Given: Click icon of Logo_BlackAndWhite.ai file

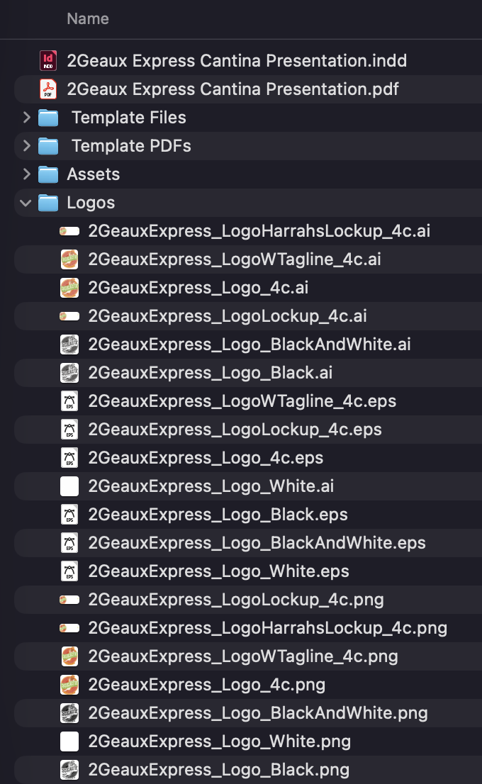Looking at the screenshot, I should tap(69, 345).
